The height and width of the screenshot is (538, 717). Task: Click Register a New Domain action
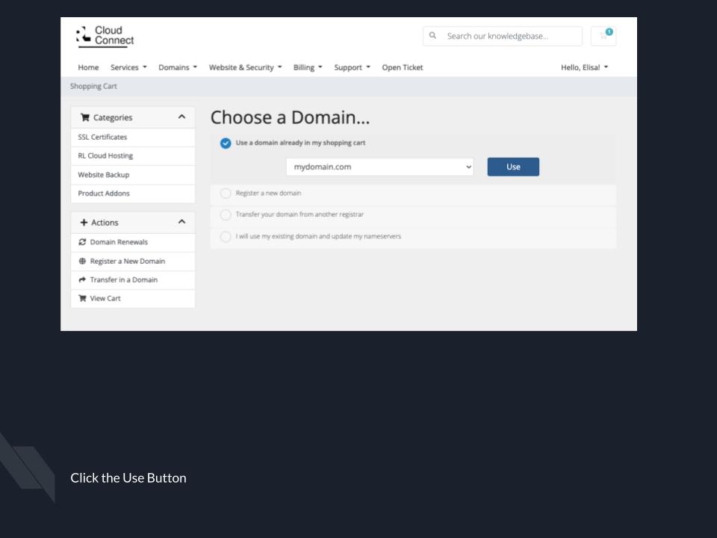(133, 262)
